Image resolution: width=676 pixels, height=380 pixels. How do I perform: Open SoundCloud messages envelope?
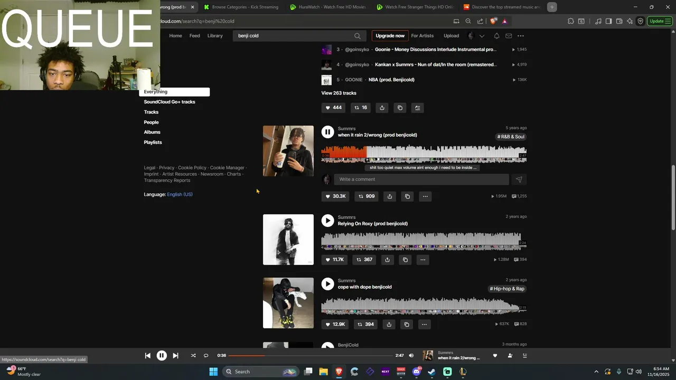pos(509,36)
